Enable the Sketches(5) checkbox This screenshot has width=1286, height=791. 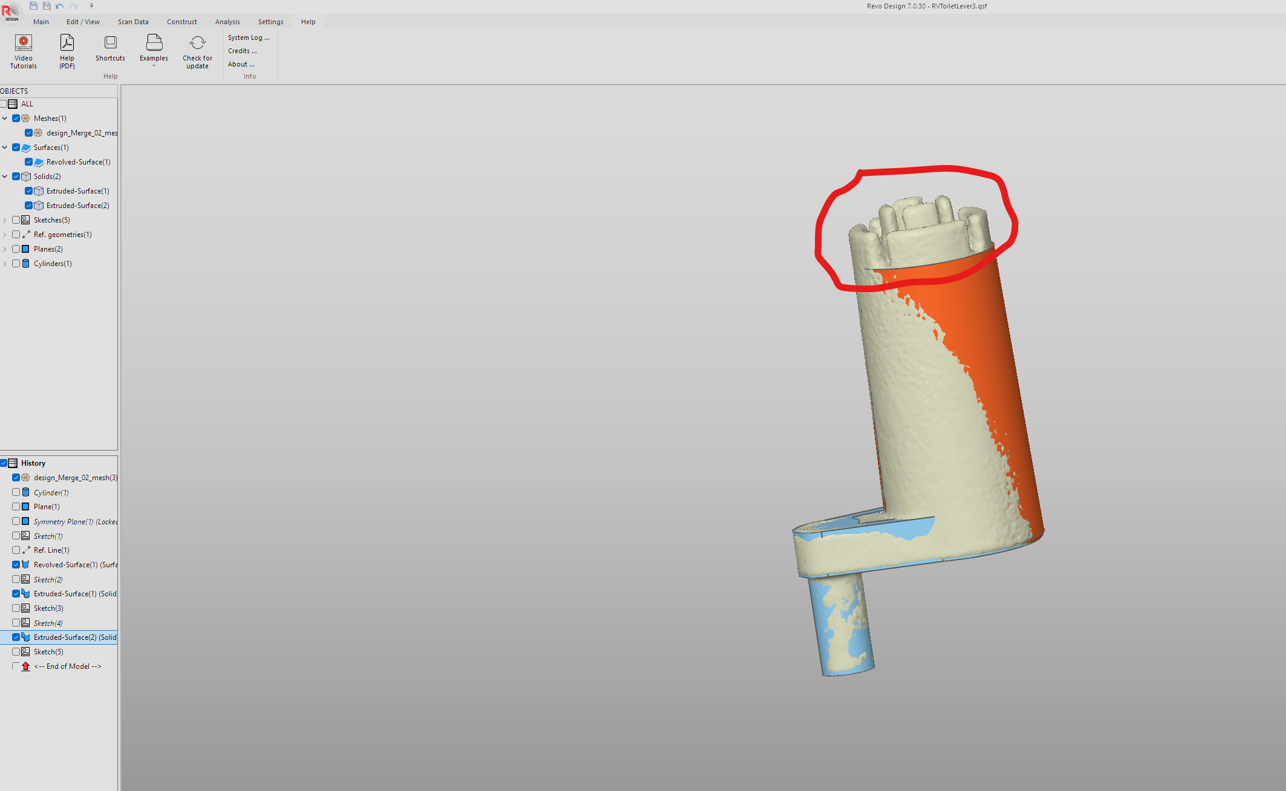[x=16, y=220]
